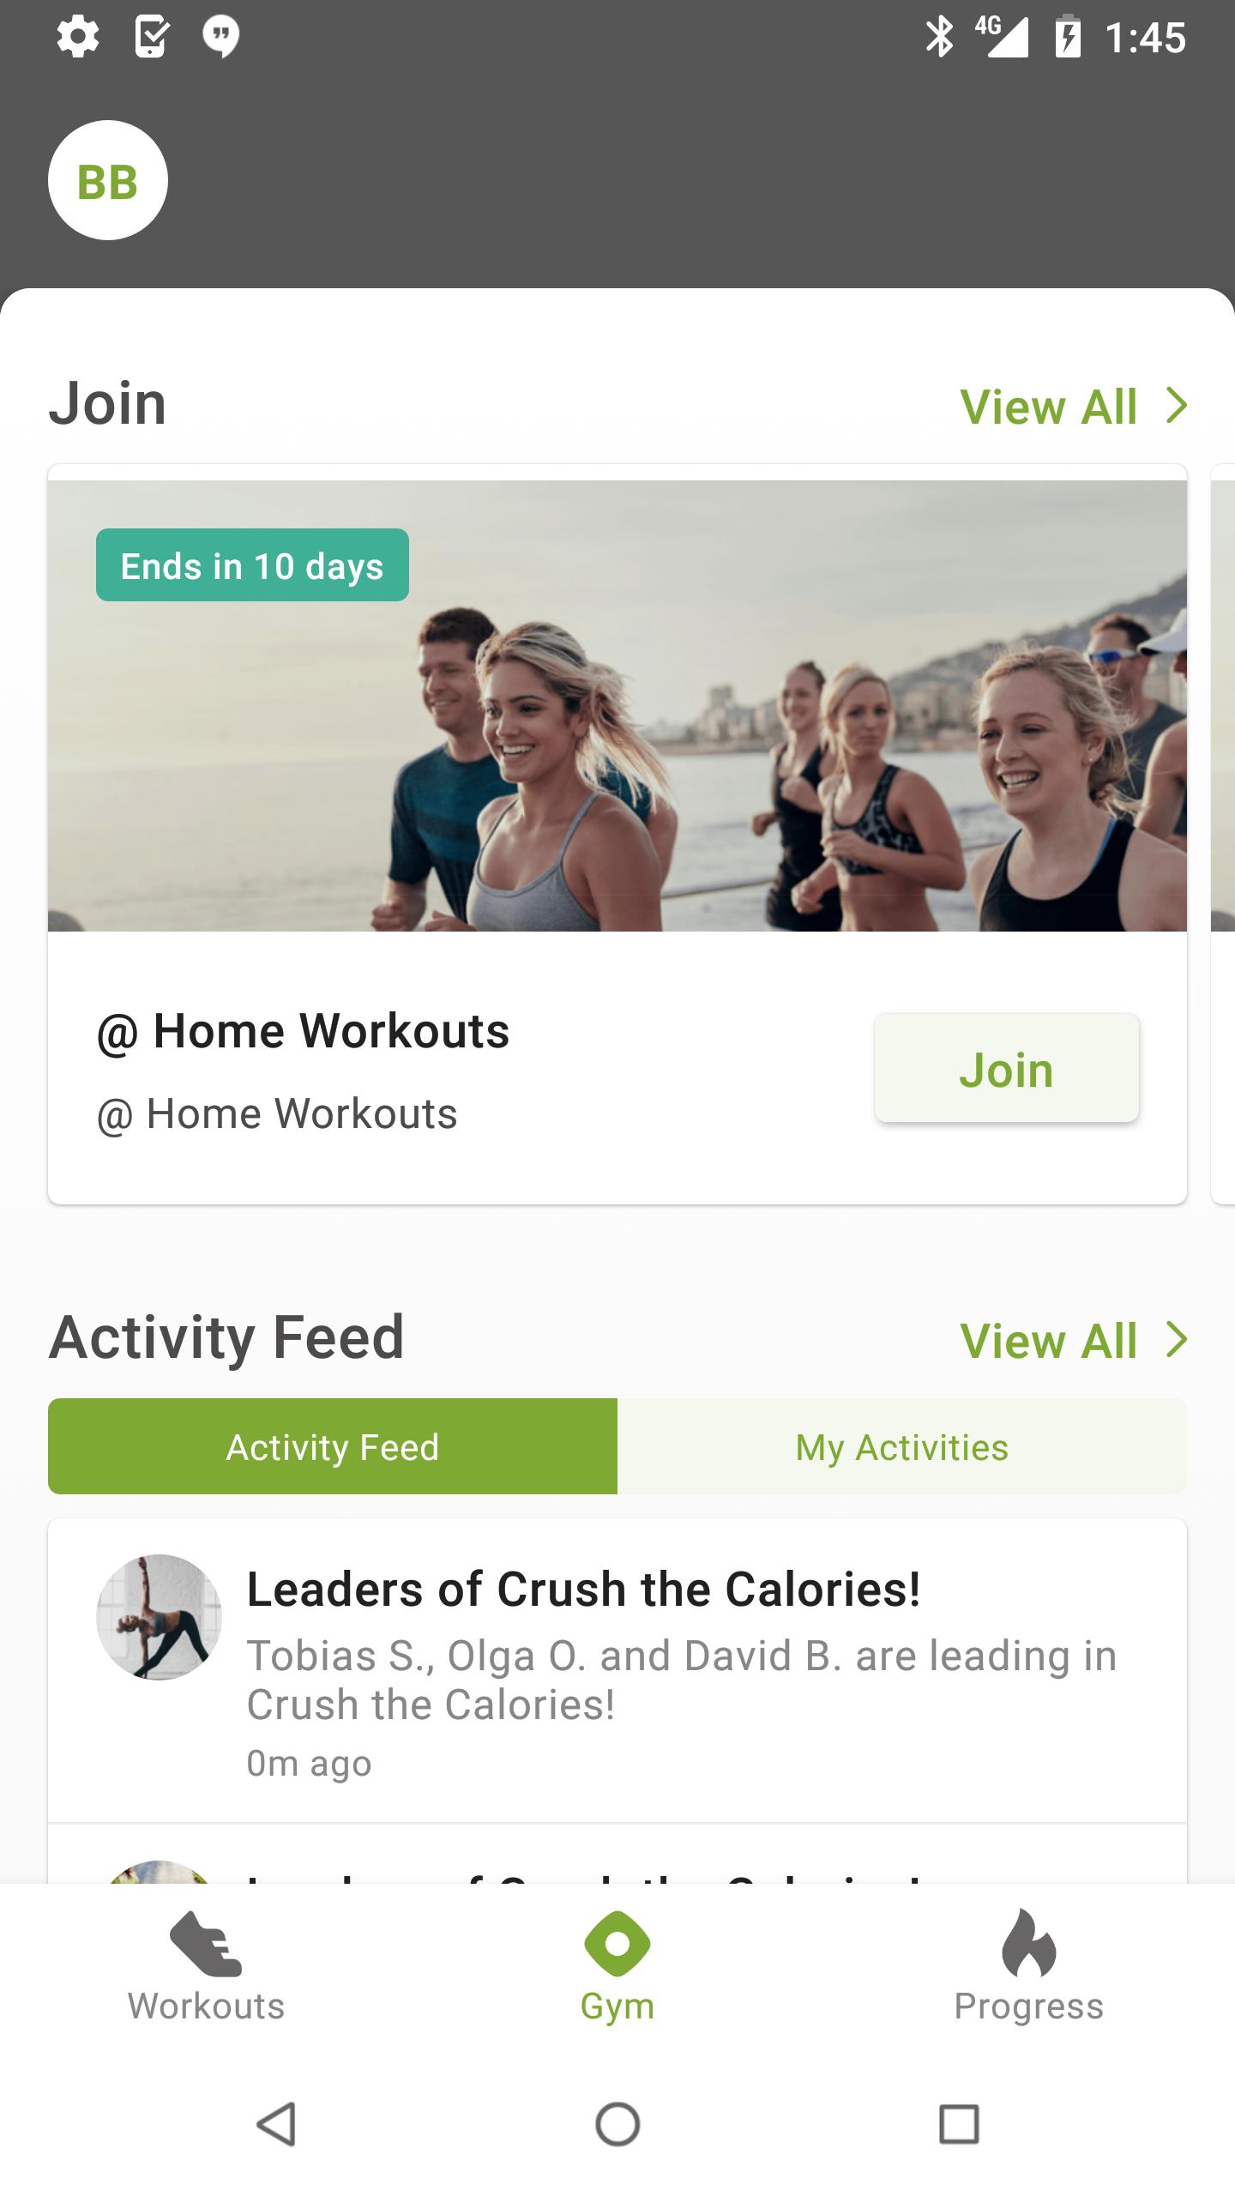Viewport: 1235px width, 2196px height.
Task: Tap the Workouts shoe icon
Action: [206, 1944]
